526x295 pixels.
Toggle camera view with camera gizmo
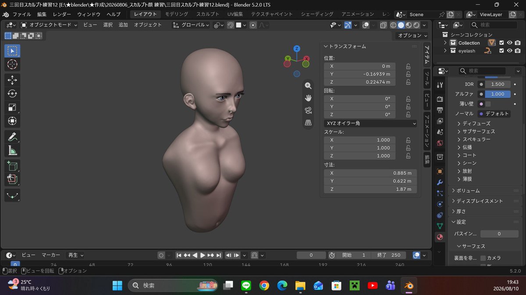click(308, 110)
